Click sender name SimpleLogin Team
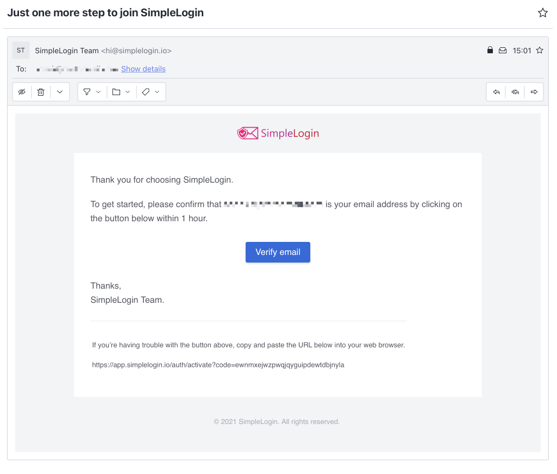The image size is (557, 474). (x=67, y=51)
